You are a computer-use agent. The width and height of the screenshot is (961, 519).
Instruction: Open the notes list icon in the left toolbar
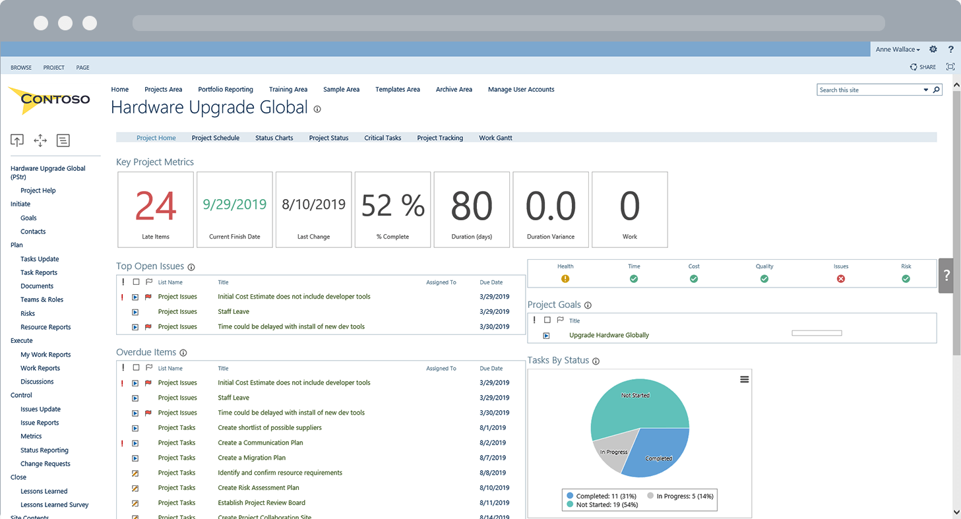63,140
